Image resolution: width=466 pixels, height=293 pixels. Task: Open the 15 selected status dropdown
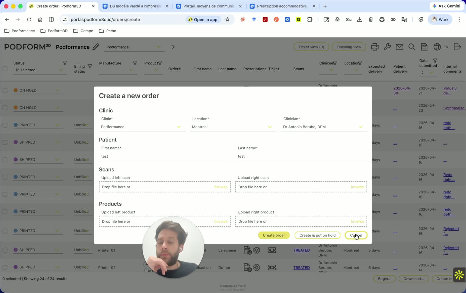[x=40, y=70]
